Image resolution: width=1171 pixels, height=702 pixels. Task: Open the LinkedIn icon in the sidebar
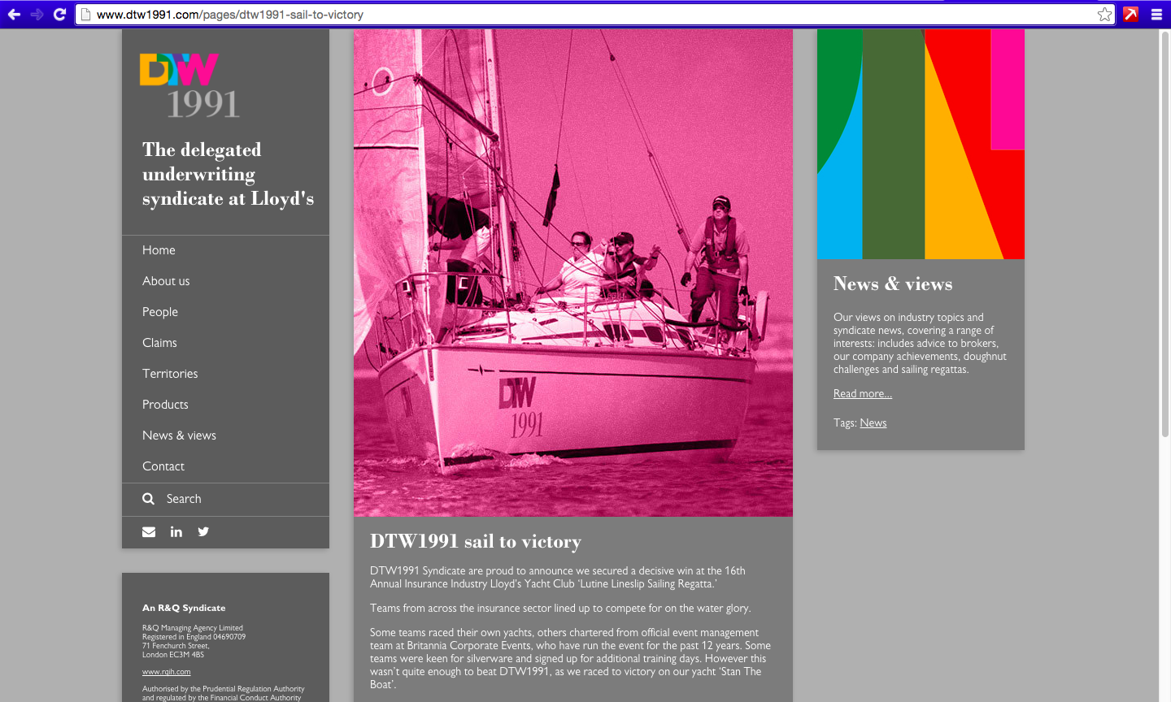tap(176, 532)
